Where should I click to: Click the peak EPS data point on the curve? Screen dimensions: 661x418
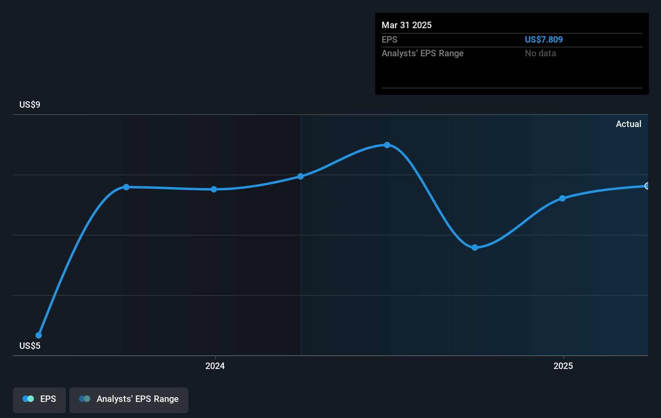coord(387,145)
